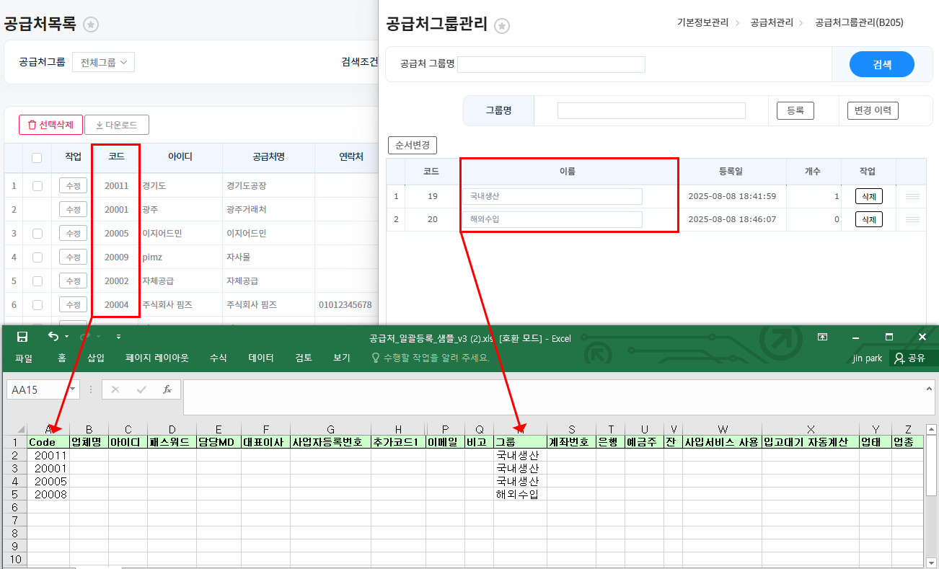The width and height of the screenshot is (939, 569).
Task: Check the checkbox for code 20005 row
Action: 38,234
